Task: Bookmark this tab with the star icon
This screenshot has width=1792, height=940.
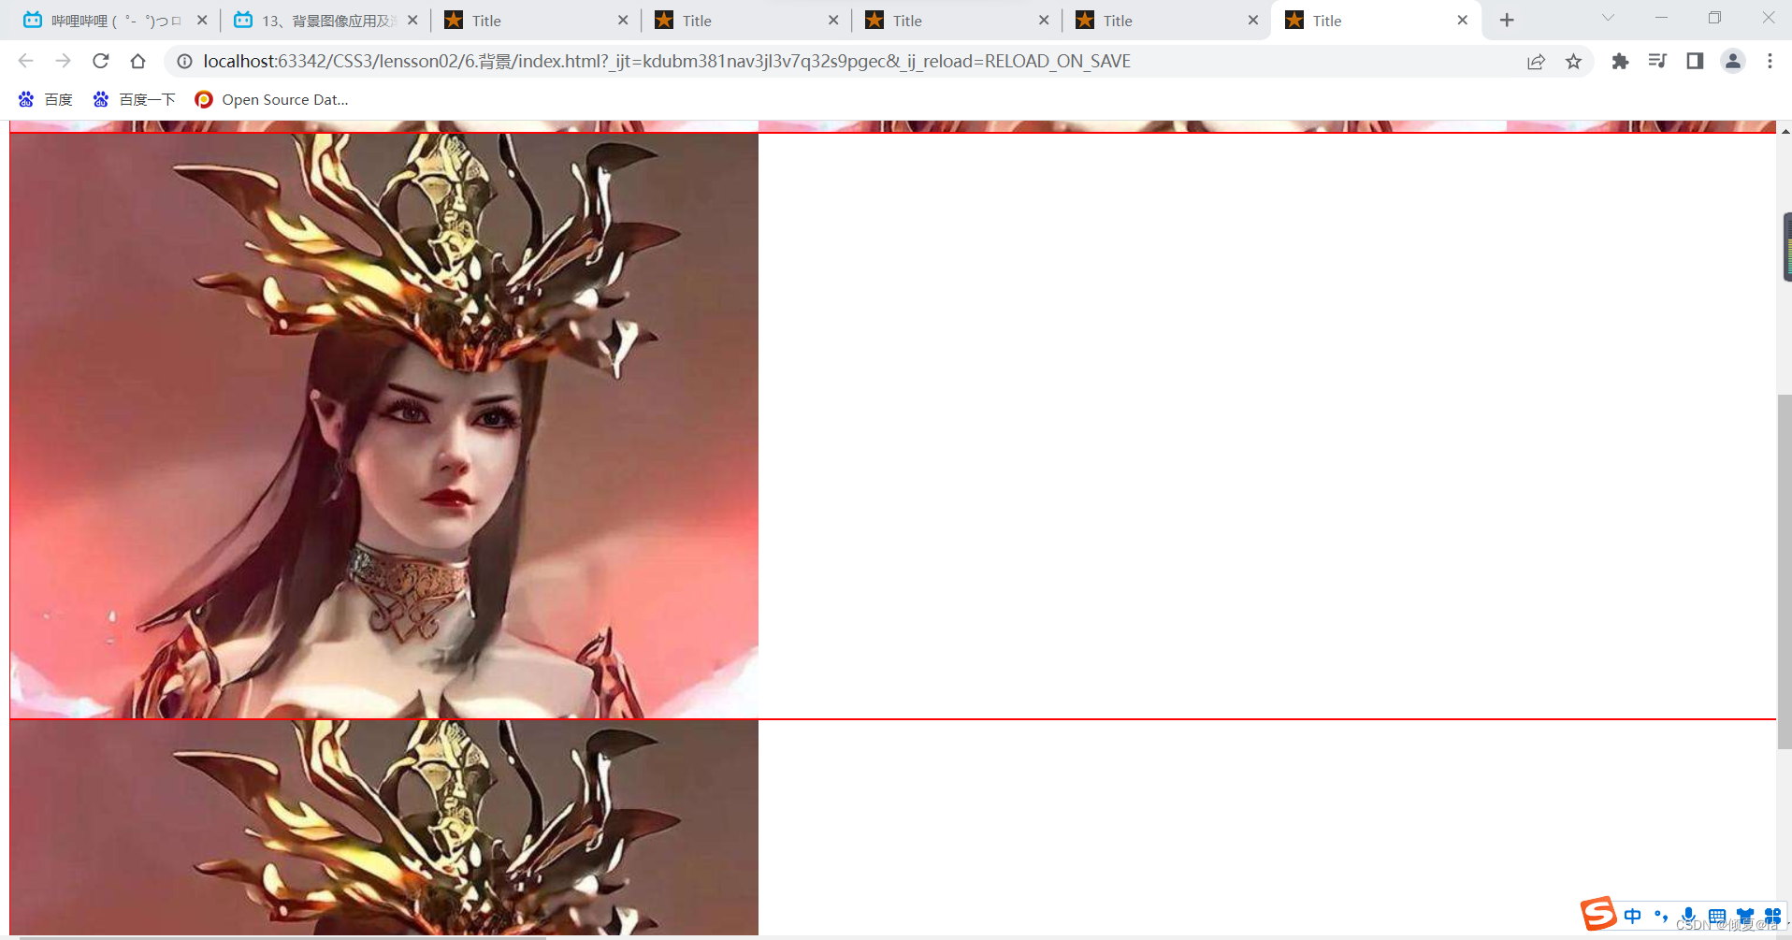Action: click(x=1573, y=61)
